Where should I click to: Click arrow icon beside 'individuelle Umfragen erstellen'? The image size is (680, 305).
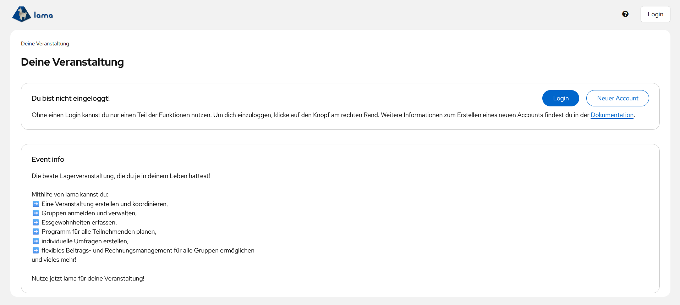(x=36, y=241)
